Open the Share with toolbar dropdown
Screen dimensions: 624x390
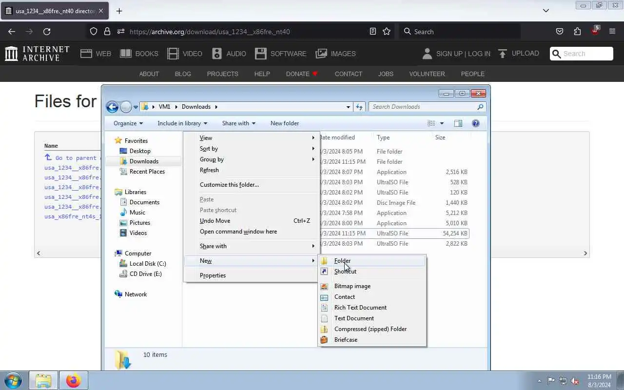(238, 123)
